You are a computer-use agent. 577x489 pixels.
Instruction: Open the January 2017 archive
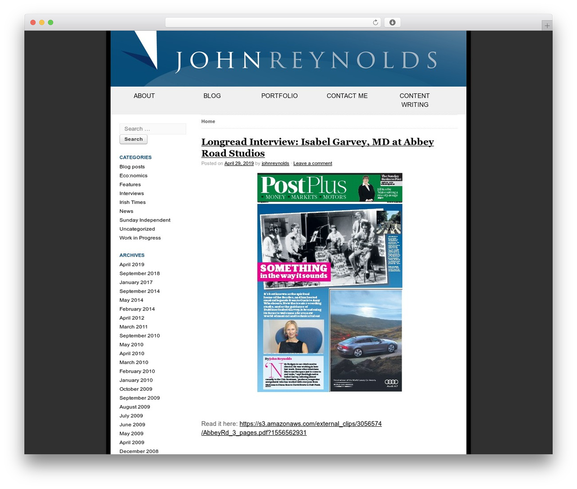[136, 282]
